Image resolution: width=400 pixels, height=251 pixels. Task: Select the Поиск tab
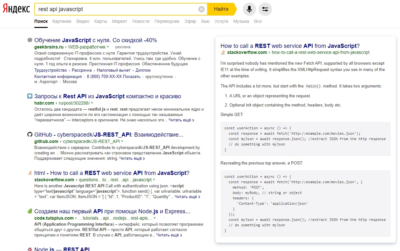[41, 21]
